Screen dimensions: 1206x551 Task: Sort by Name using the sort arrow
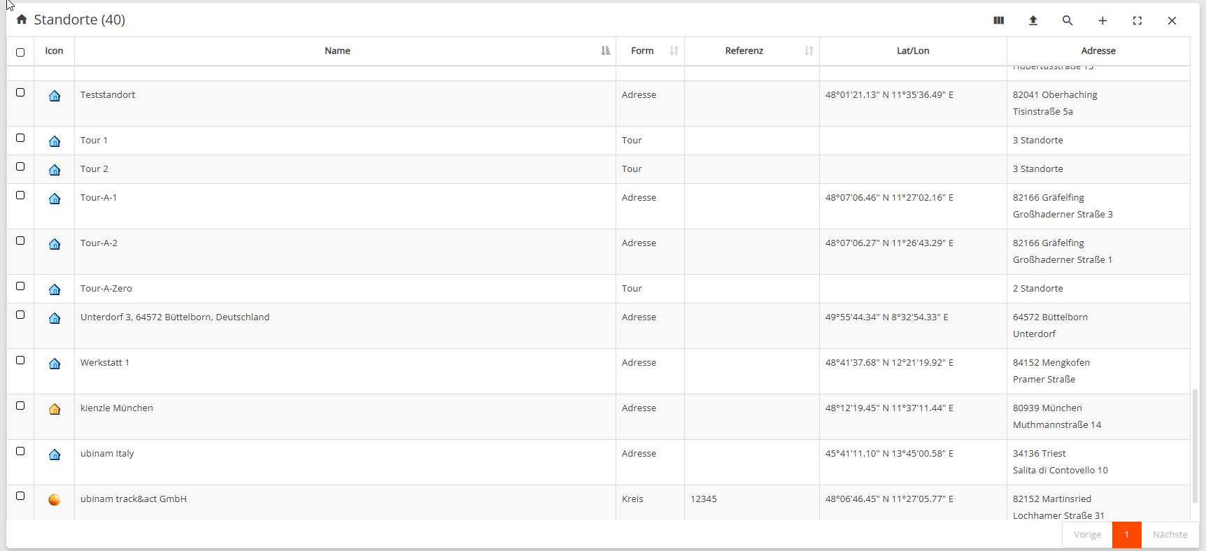click(x=605, y=50)
